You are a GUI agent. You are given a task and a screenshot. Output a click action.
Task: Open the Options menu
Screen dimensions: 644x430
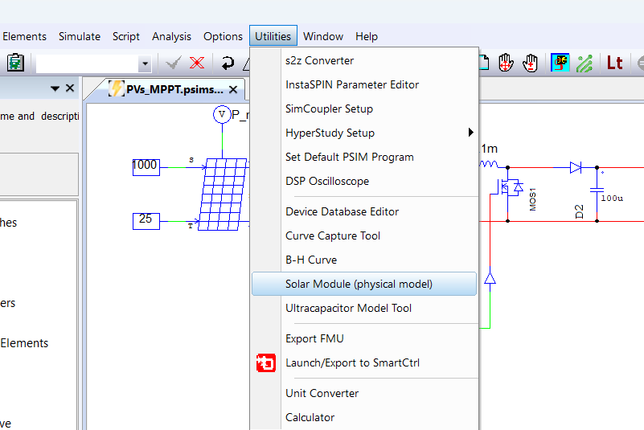[223, 36]
